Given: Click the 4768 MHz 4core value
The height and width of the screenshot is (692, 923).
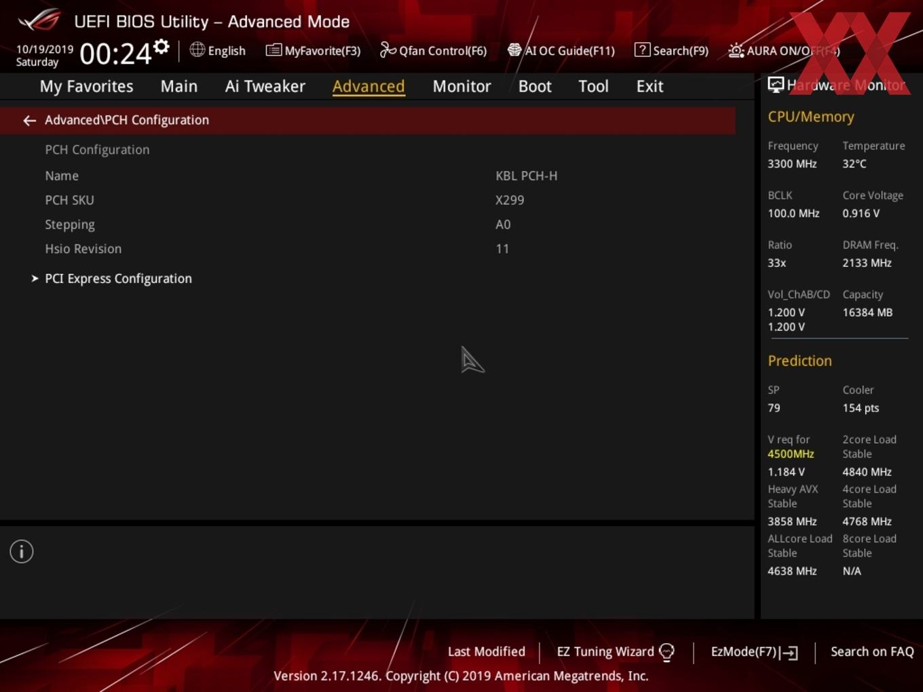Looking at the screenshot, I should pyautogui.click(x=867, y=522).
